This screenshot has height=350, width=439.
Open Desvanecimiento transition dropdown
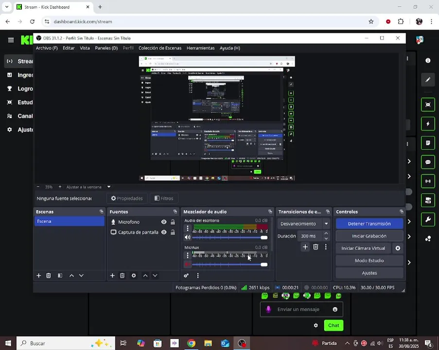point(326,224)
